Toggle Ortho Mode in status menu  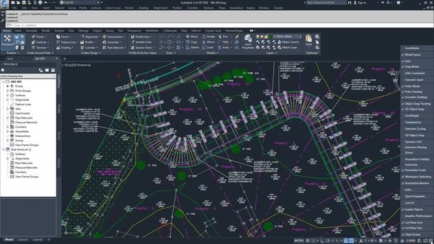point(412,86)
